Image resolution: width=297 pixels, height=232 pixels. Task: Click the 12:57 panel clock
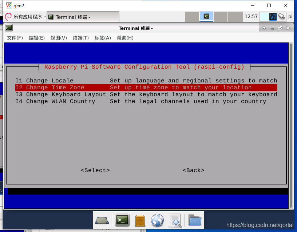coord(251,17)
